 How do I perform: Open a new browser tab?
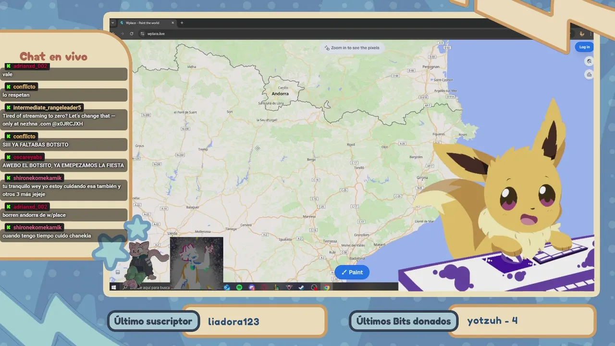(x=182, y=23)
